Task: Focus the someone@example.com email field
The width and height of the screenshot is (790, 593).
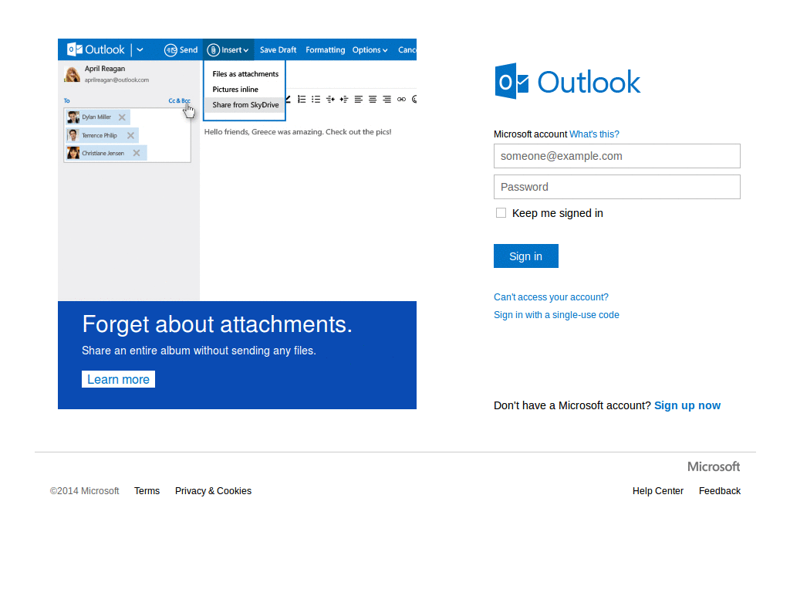Action: click(616, 156)
